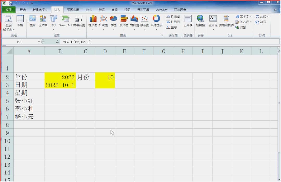The width and height of the screenshot is (281, 182).
Task: Add a Line sparkline (折线图)
Action: tap(173, 16)
